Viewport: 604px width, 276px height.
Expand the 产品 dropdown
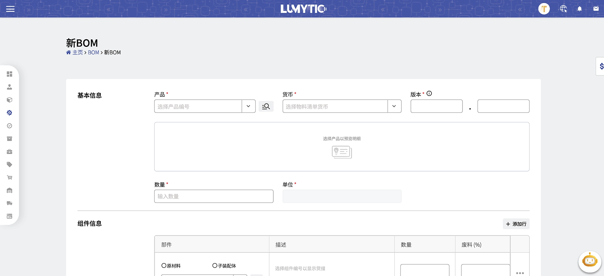(x=249, y=107)
